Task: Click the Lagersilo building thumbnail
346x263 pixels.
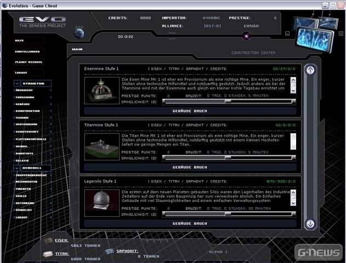Action: click(102, 203)
